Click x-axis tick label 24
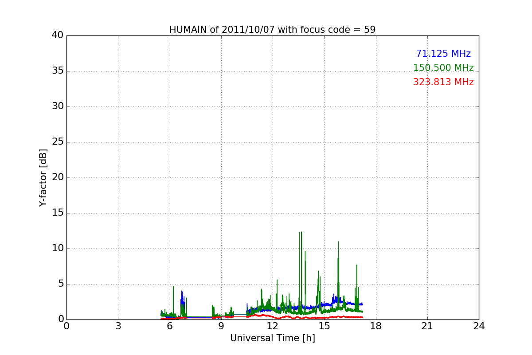This screenshot has width=532, height=355. point(479,326)
